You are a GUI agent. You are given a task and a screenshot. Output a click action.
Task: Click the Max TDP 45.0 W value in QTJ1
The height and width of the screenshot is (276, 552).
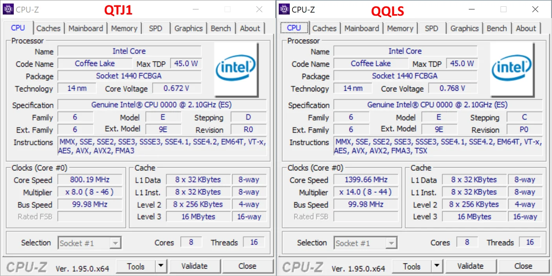186,63
